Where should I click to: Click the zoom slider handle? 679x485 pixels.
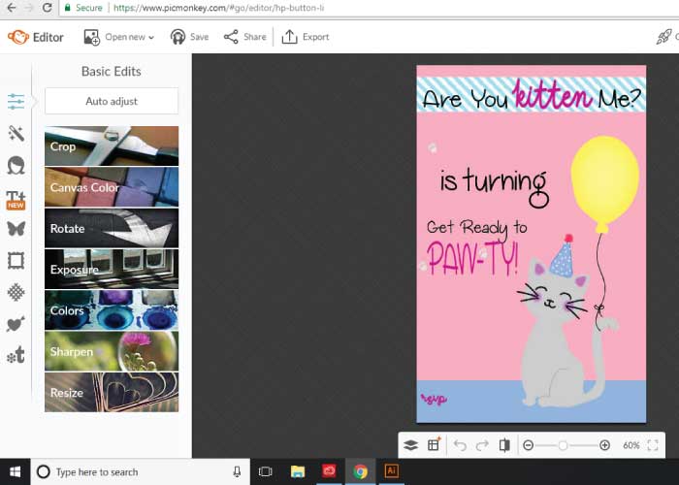point(564,445)
